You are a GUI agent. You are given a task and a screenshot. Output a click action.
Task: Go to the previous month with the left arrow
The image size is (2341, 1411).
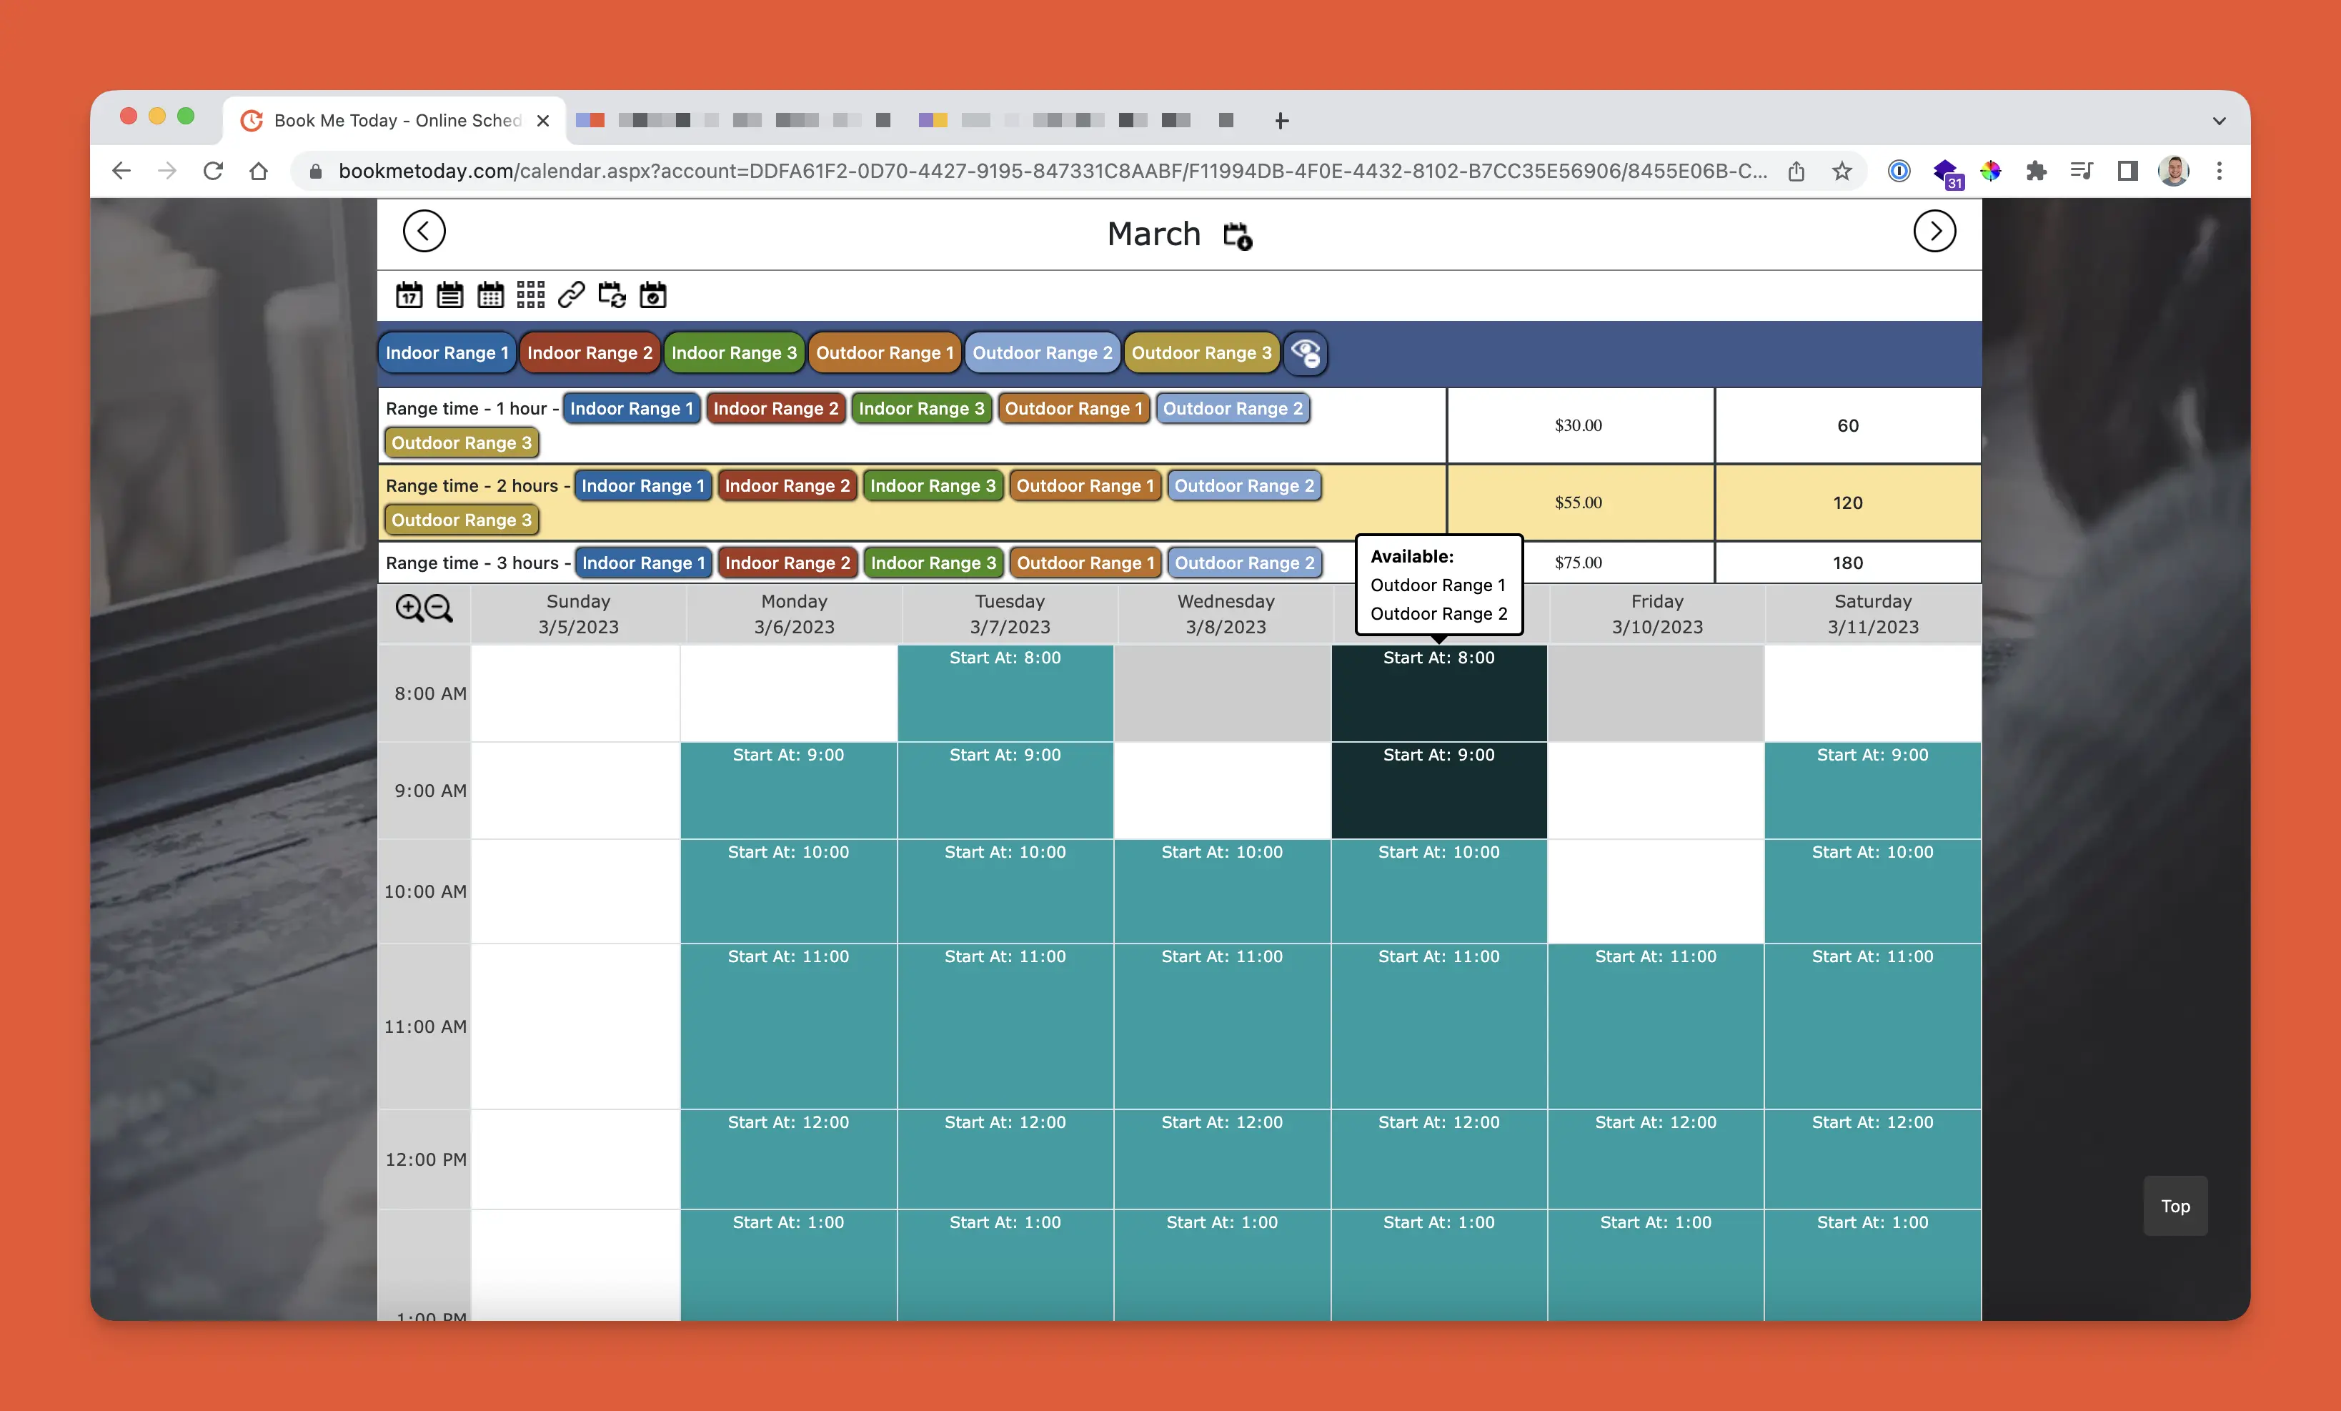(424, 231)
